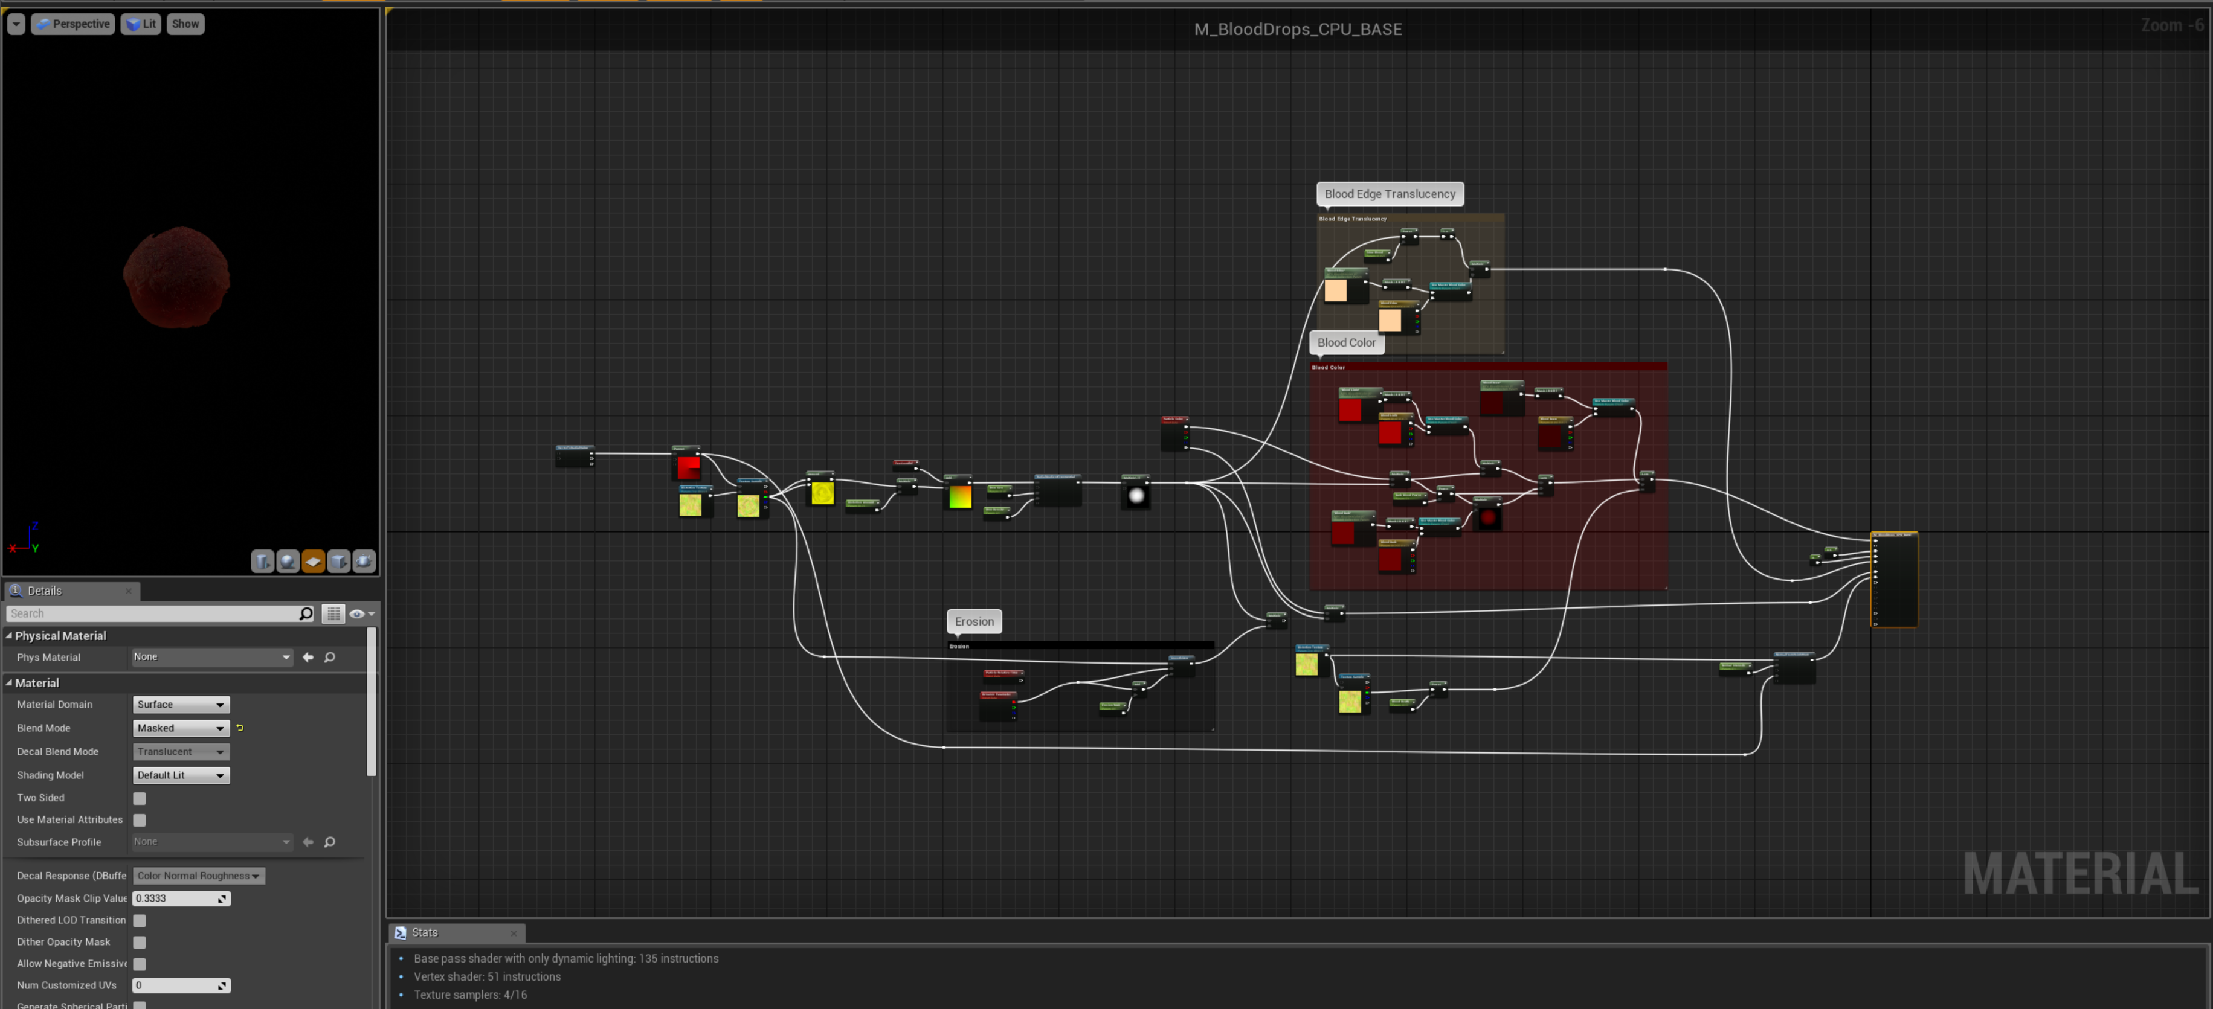
Task: Set preview mesh to plane primitive
Action: [314, 562]
